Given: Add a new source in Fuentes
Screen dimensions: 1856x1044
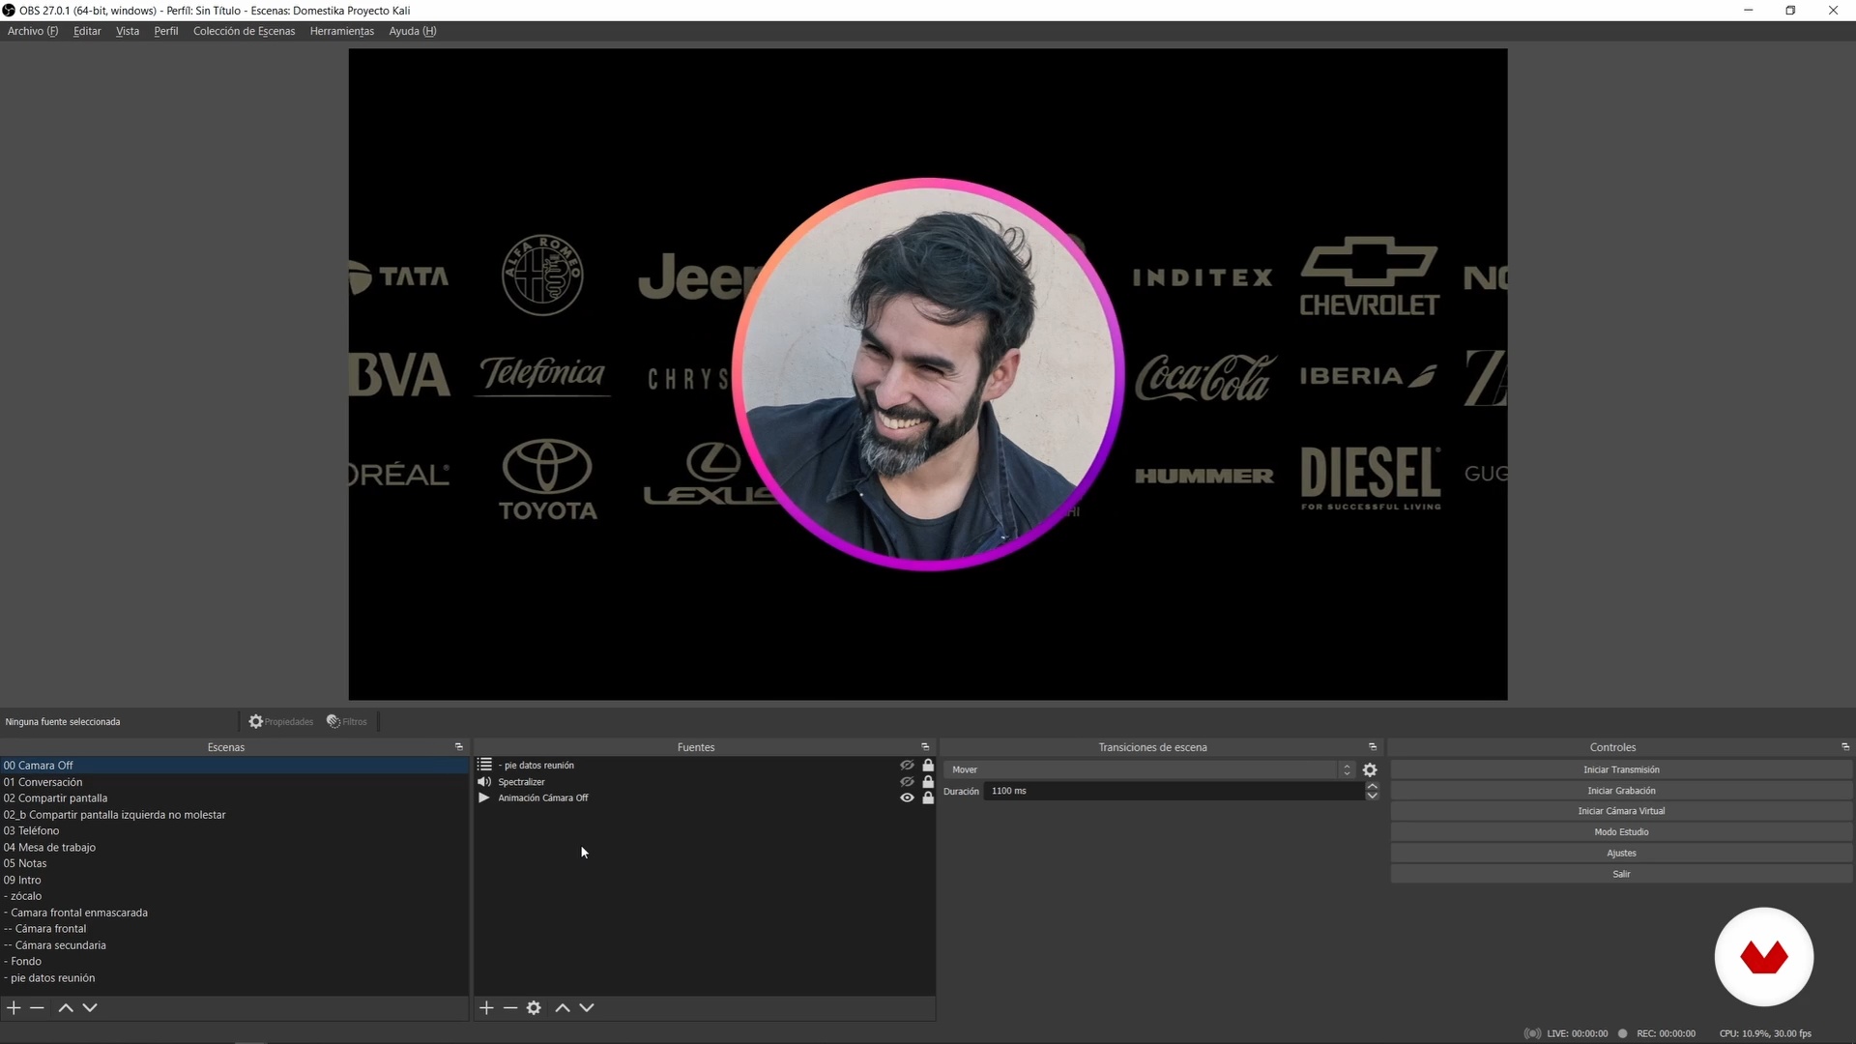Looking at the screenshot, I should (486, 1007).
